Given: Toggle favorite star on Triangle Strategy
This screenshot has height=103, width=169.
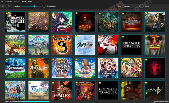Looking at the screenshot, I should coord(123,36).
